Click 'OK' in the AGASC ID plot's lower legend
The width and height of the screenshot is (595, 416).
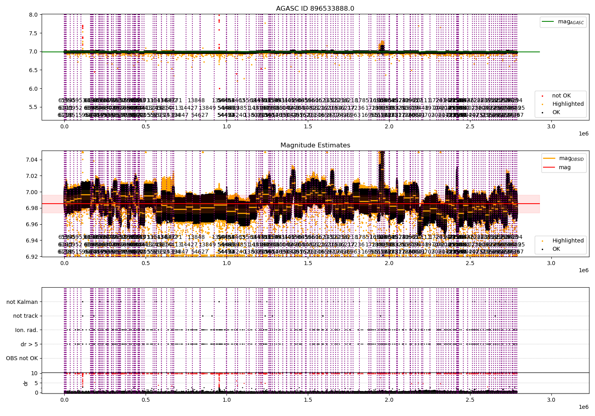pyautogui.click(x=556, y=112)
